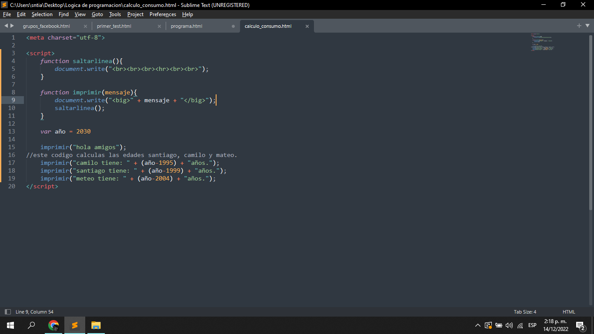
Task: Show hidden system tray icons
Action: [x=478, y=325]
